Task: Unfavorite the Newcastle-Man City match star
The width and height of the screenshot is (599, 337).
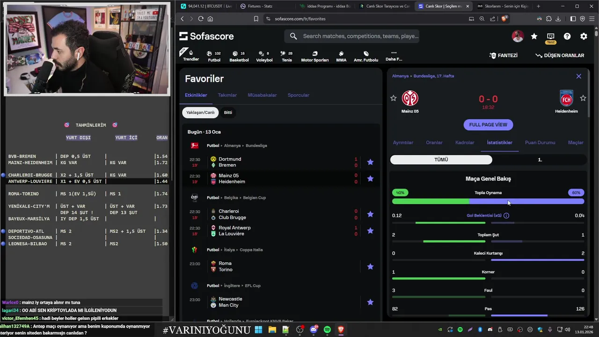Action: 370,302
